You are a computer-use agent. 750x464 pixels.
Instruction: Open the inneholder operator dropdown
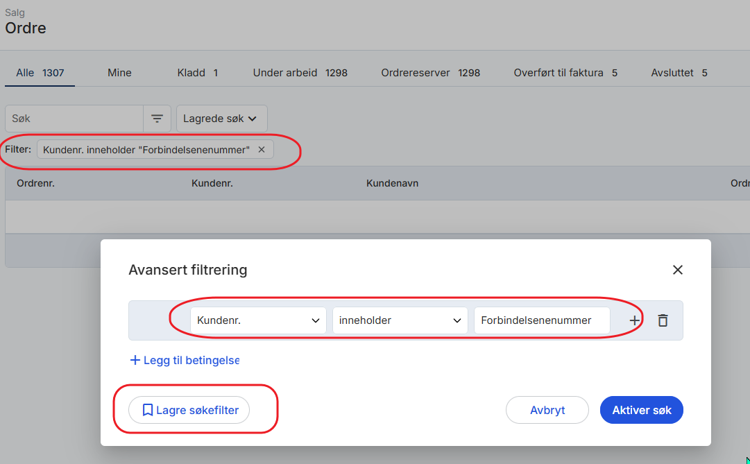click(400, 320)
